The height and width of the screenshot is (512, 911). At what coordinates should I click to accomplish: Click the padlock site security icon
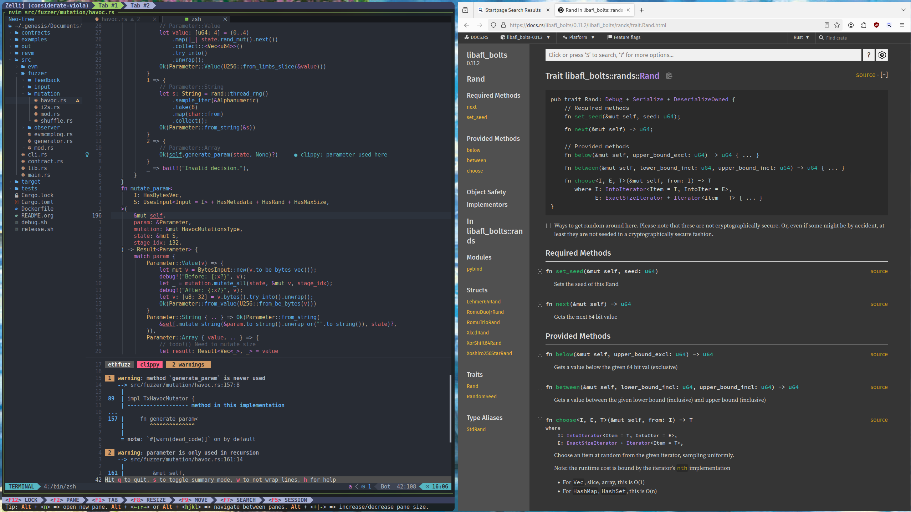503,25
